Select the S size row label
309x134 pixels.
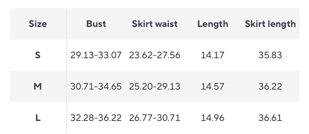[38, 55]
